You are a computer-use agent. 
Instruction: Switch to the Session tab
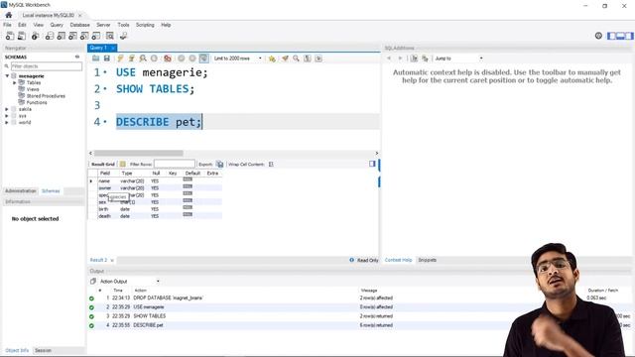(43, 350)
